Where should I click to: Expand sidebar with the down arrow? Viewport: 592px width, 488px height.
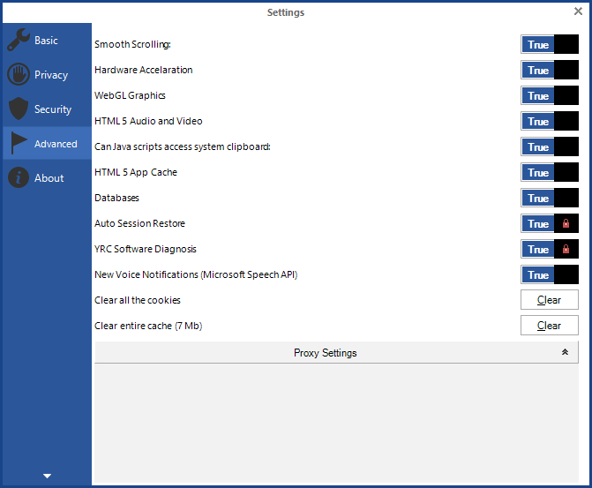[47, 476]
